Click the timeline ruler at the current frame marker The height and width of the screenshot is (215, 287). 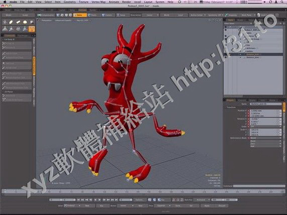tap(5, 191)
